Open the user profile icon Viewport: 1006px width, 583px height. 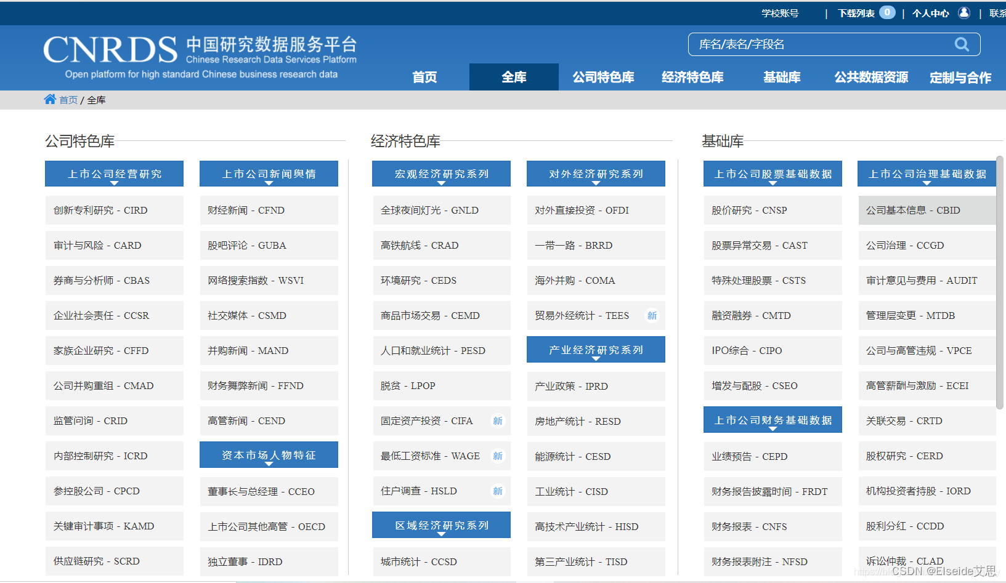(x=964, y=12)
